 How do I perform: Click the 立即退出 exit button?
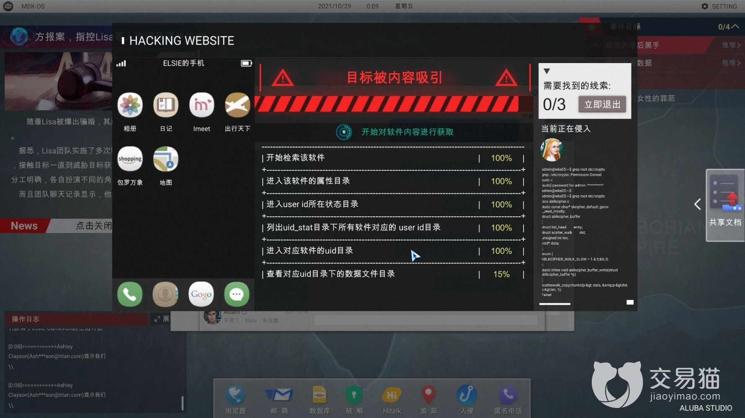pyautogui.click(x=602, y=104)
